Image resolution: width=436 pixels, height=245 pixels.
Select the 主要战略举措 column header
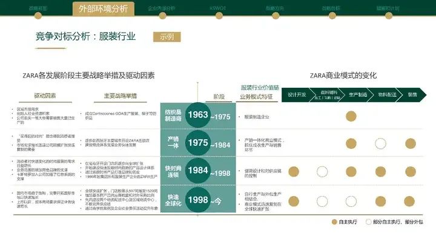pos(121,96)
